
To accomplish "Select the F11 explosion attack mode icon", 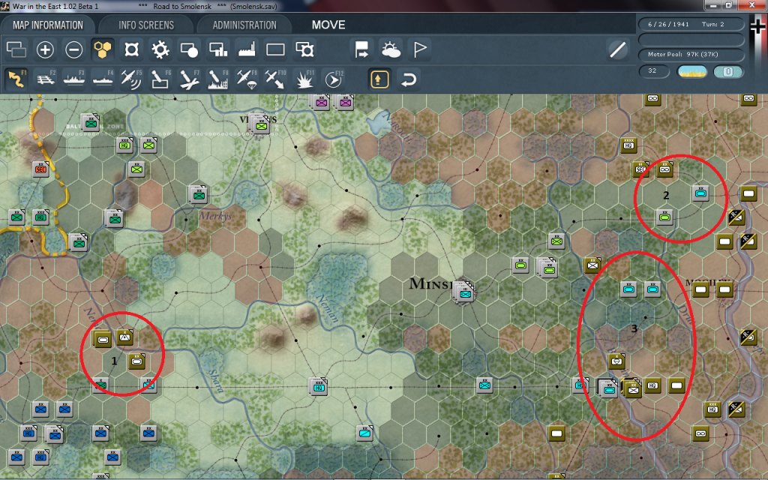I will (304, 79).
